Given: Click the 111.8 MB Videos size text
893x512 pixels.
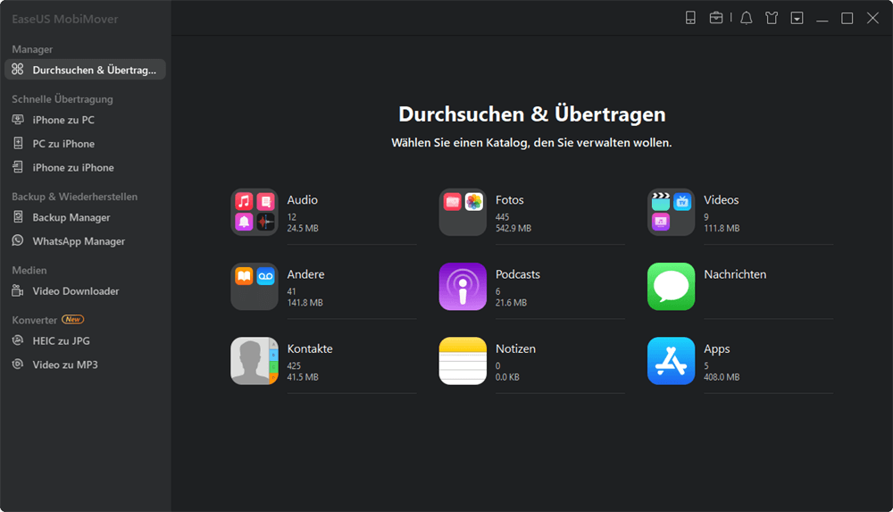Looking at the screenshot, I should (722, 228).
